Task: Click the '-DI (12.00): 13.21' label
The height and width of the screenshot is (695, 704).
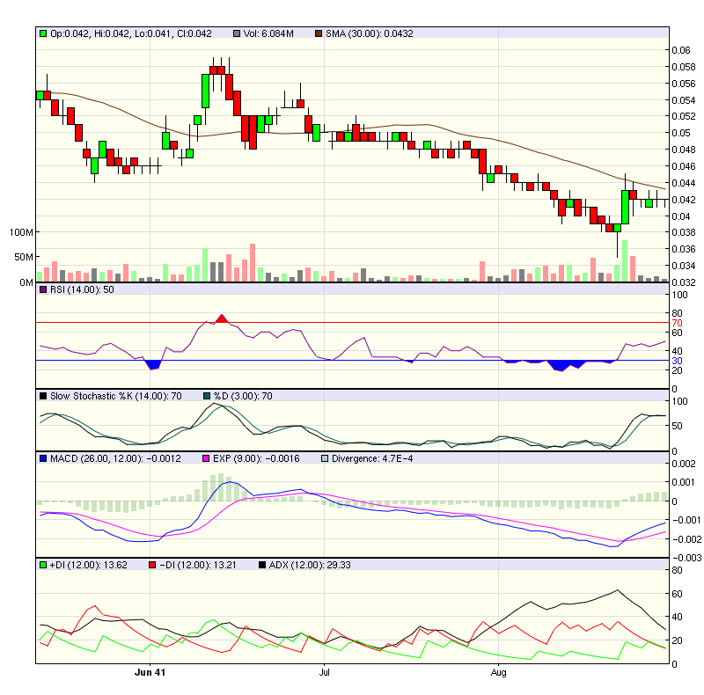Action: tap(198, 565)
